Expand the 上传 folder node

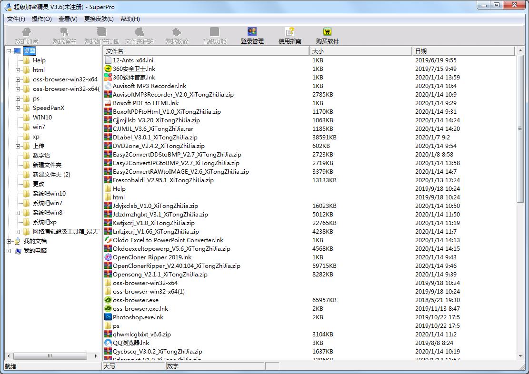[18, 146]
